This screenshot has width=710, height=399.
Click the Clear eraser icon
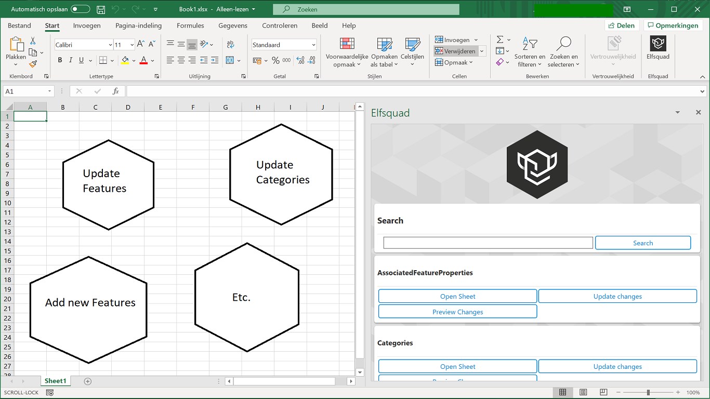tap(500, 62)
